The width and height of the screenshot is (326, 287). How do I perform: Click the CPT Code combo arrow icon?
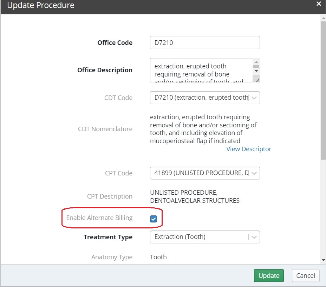click(x=254, y=173)
